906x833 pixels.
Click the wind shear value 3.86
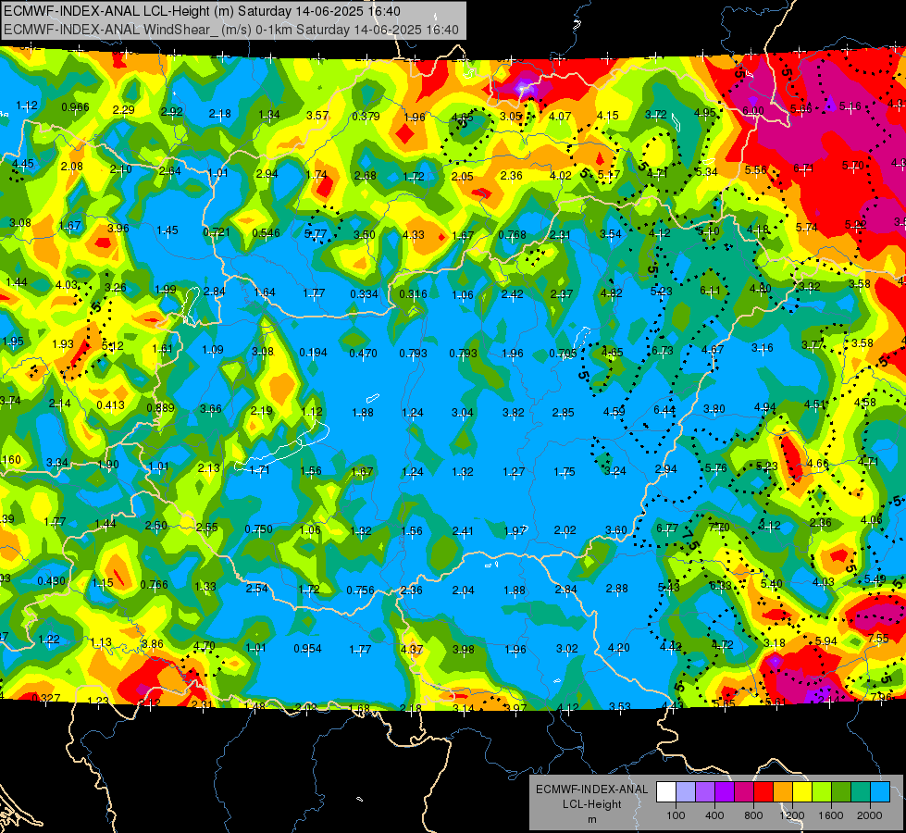[x=153, y=644]
